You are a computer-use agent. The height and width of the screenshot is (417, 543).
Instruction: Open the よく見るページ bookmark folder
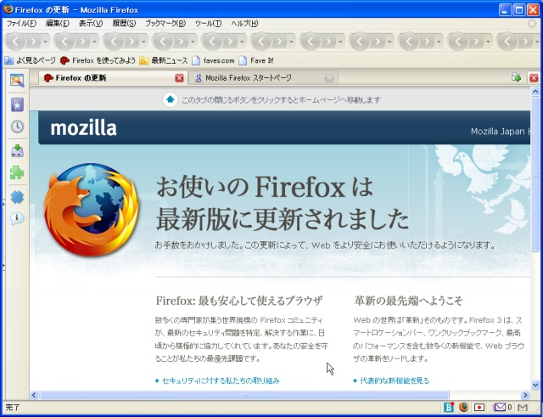[30, 60]
